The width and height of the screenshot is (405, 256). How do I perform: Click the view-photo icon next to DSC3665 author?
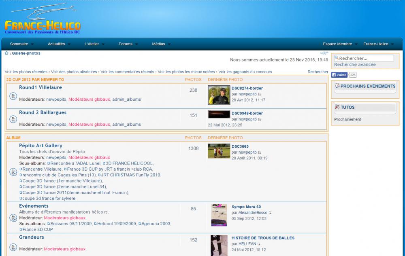click(260, 152)
